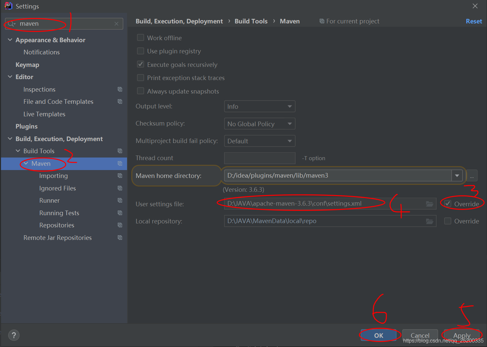The image size is (487, 347).
Task: Enable the Use plugin registry checkbox
Action: (x=141, y=51)
